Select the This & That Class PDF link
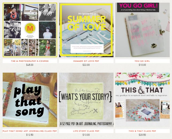Viewport: 172px width, 139px height. (142, 131)
